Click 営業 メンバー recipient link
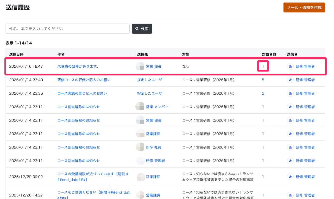Viewport: 334px width, 199px height. point(157,107)
